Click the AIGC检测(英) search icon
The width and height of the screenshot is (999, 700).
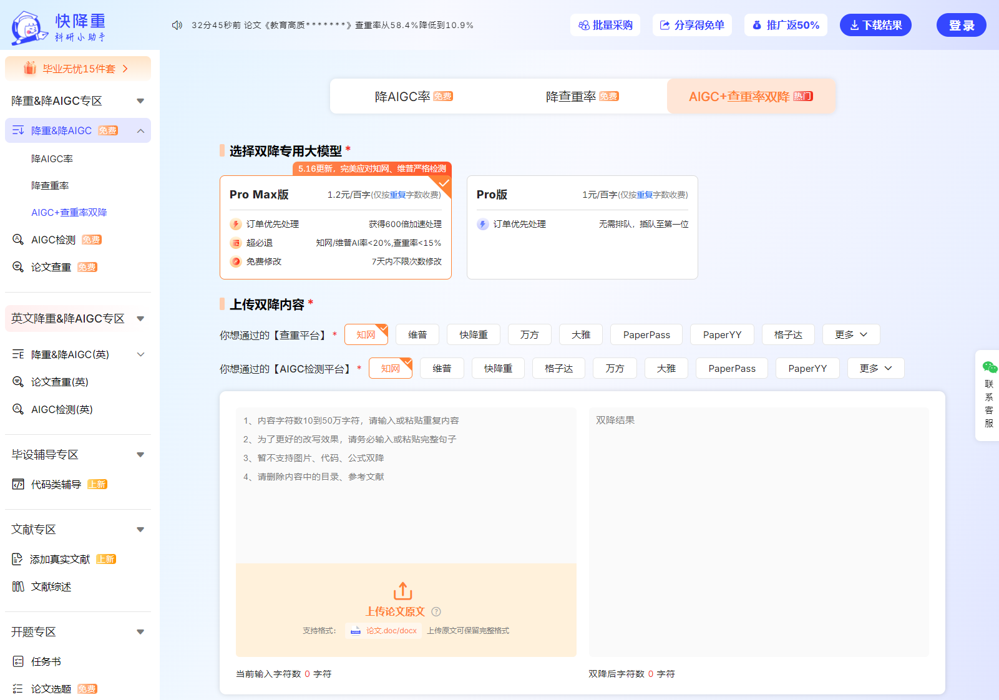click(x=18, y=409)
